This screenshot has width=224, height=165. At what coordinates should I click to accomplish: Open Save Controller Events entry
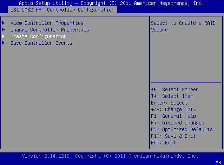pos(41,43)
